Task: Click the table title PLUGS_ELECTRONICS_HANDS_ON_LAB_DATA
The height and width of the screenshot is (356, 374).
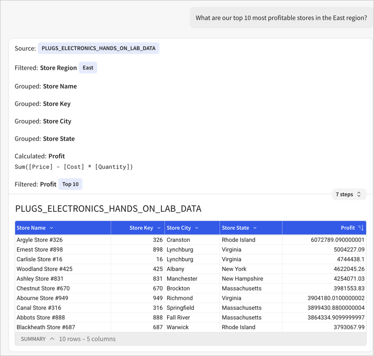Action: click(109, 209)
